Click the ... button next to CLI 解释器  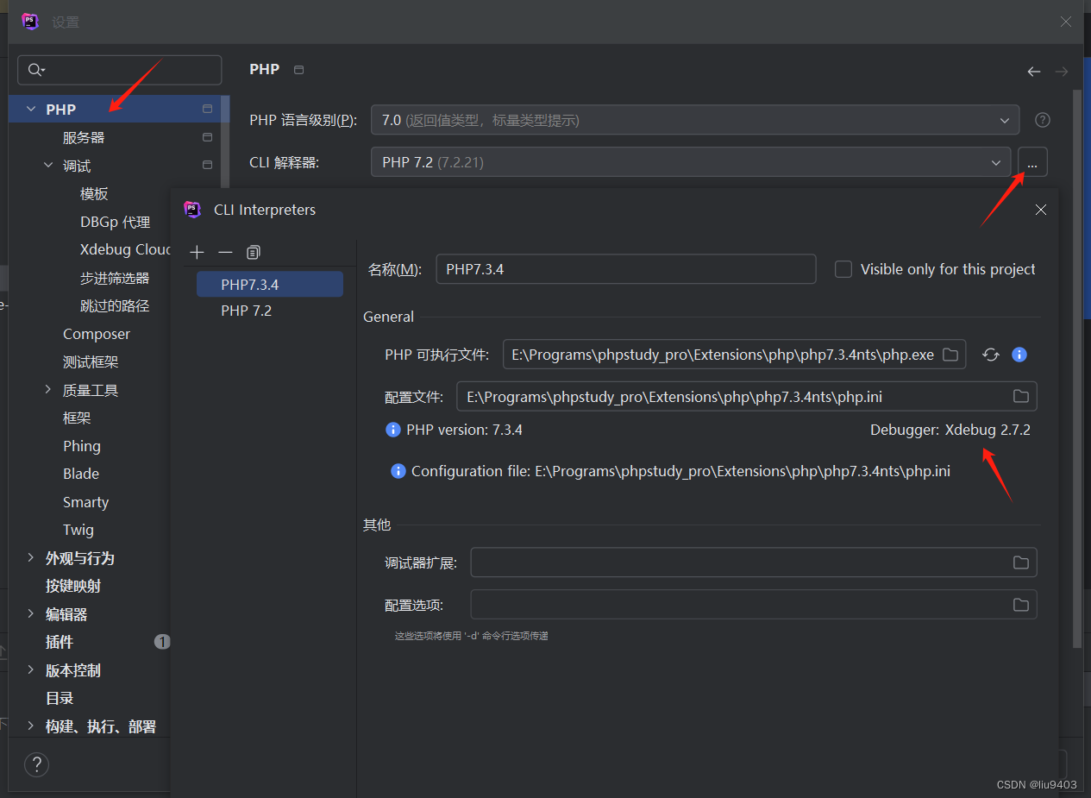[x=1032, y=161]
